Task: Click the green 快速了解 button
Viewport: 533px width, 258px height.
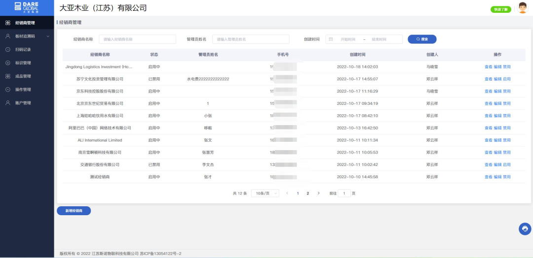Action: point(501,9)
